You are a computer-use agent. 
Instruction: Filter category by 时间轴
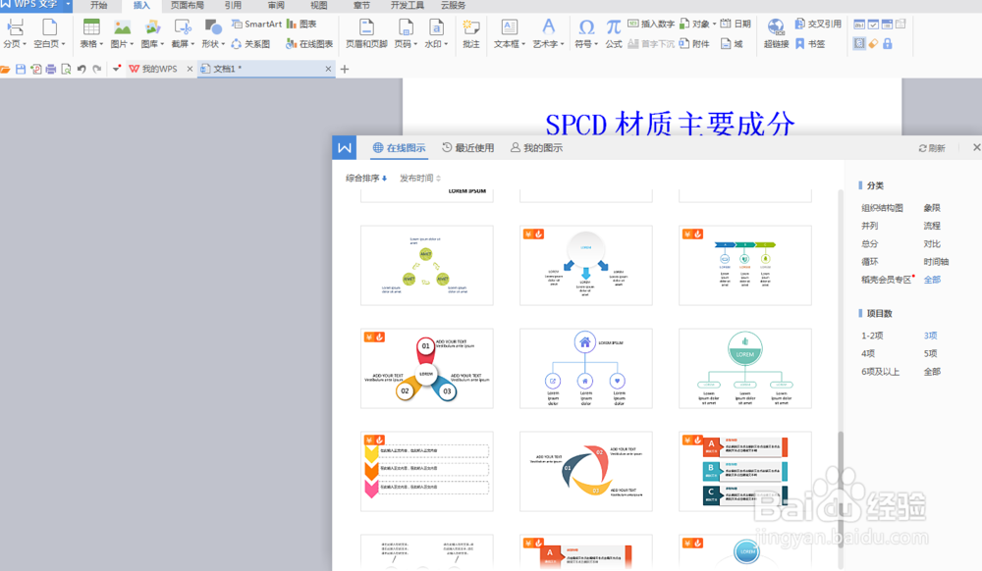[936, 261]
